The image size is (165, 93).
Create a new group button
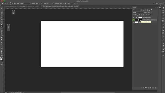point(151,88)
